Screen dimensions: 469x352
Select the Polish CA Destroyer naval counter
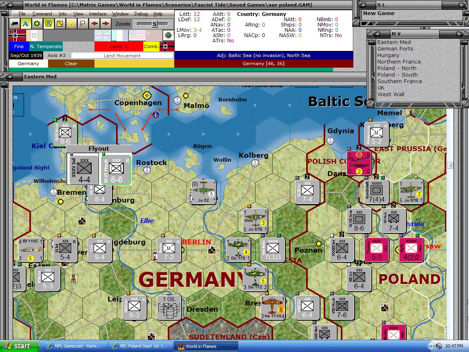pyautogui.click(x=359, y=163)
